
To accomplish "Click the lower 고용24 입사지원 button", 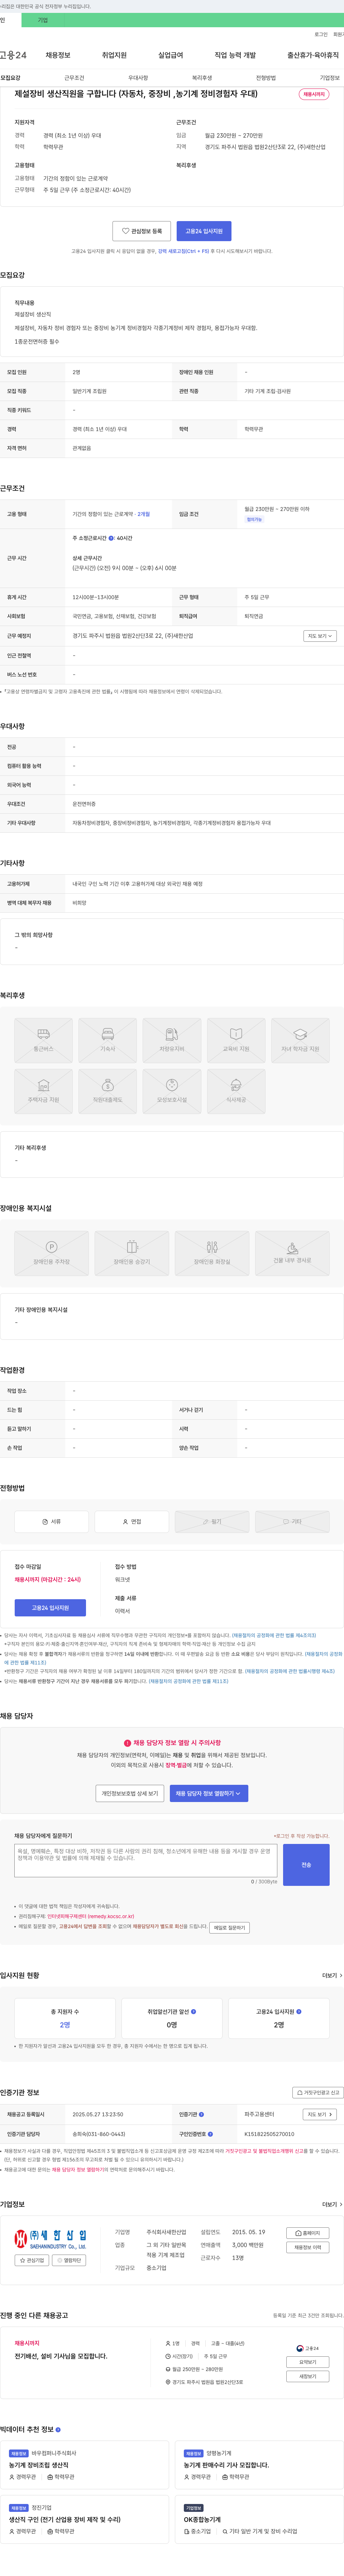I will point(50,1608).
